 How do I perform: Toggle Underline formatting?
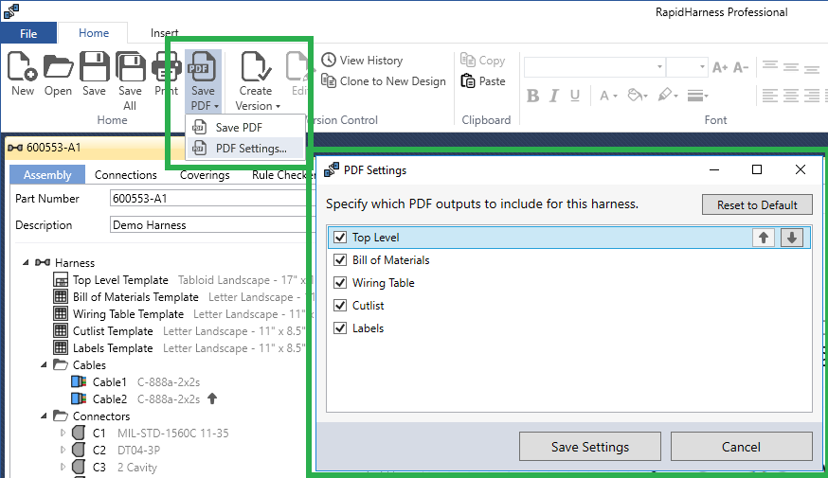(575, 96)
